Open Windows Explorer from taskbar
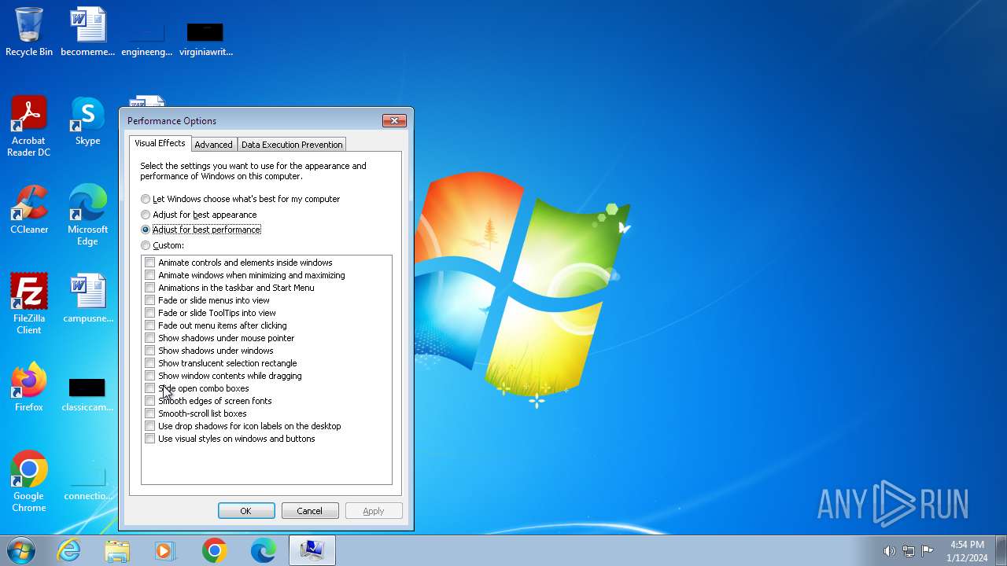The width and height of the screenshot is (1007, 566). click(117, 550)
